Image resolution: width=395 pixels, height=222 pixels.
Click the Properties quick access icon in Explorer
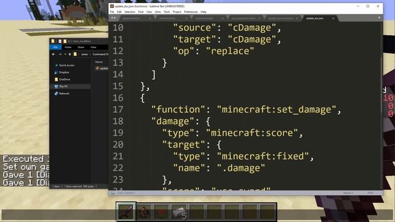[60, 41]
